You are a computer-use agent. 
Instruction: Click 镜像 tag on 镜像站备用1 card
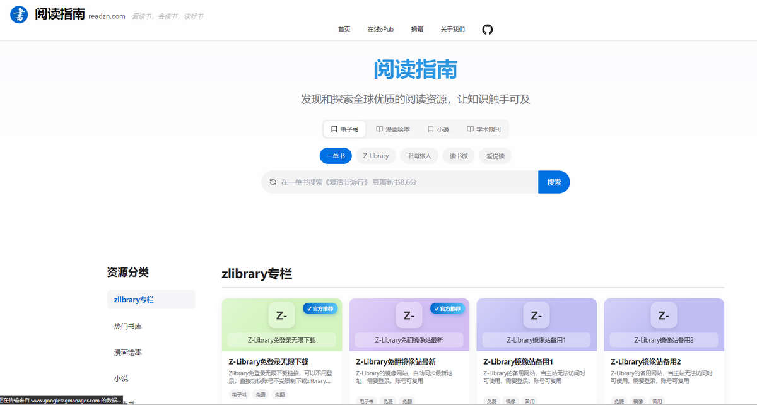tap(512, 401)
